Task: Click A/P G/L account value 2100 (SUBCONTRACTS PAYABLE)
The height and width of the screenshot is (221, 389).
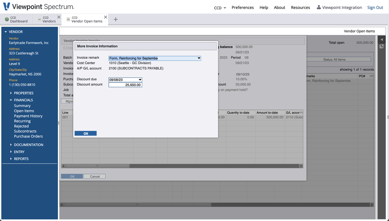Action: point(136,68)
